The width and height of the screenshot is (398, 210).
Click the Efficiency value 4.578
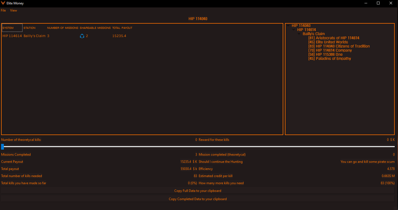pyautogui.click(x=391, y=169)
